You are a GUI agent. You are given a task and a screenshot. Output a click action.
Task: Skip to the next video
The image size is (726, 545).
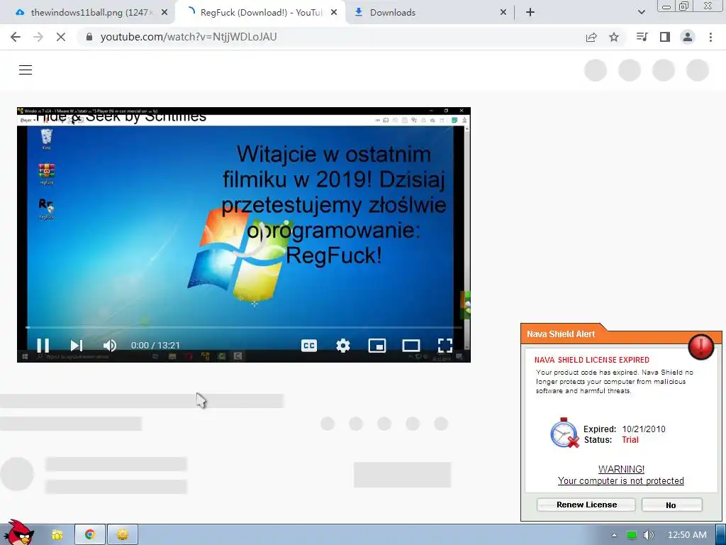click(77, 346)
